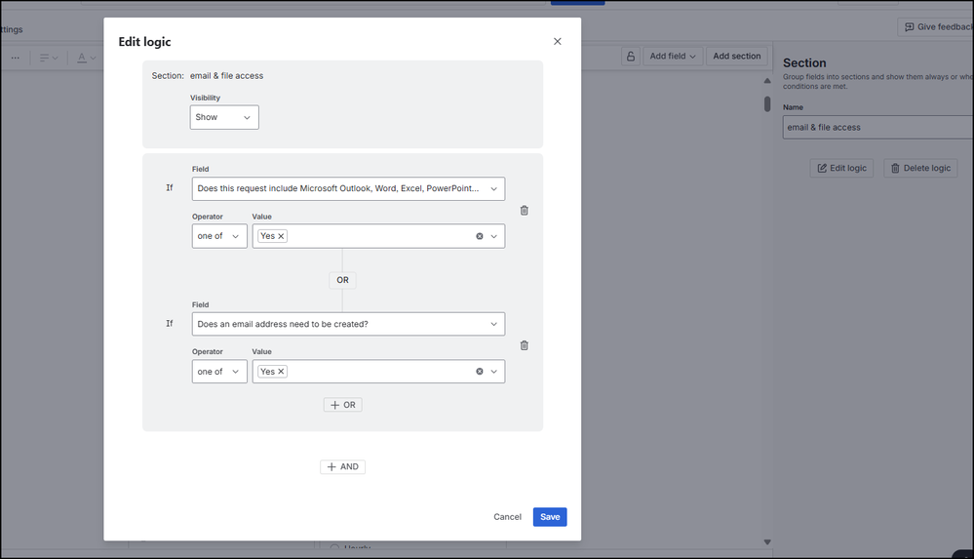
Task: Expand the first Value dropdown arrow
Action: coord(494,236)
